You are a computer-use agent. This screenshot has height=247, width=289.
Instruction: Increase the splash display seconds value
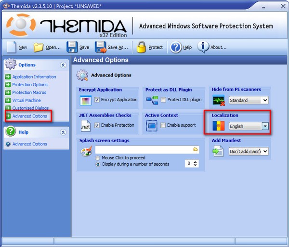195,162
